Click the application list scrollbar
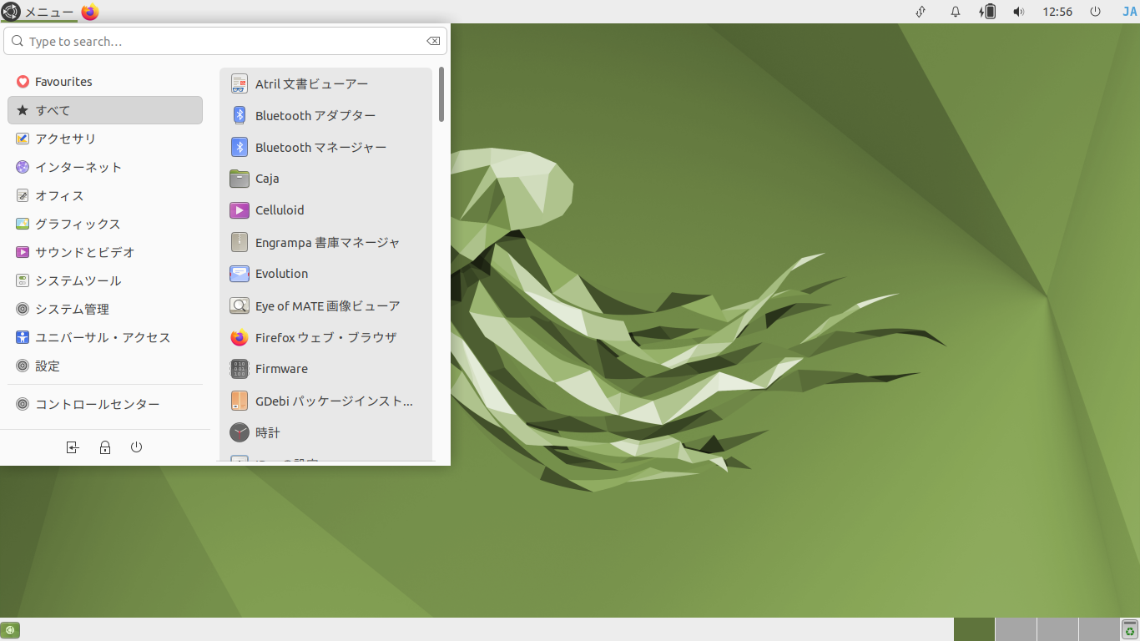 (441, 95)
